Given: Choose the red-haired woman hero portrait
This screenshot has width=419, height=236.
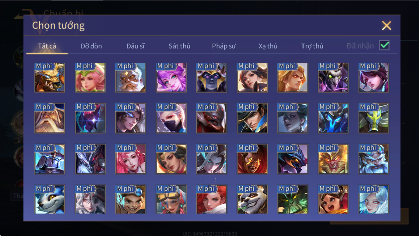Looking at the screenshot, I should (212, 199).
